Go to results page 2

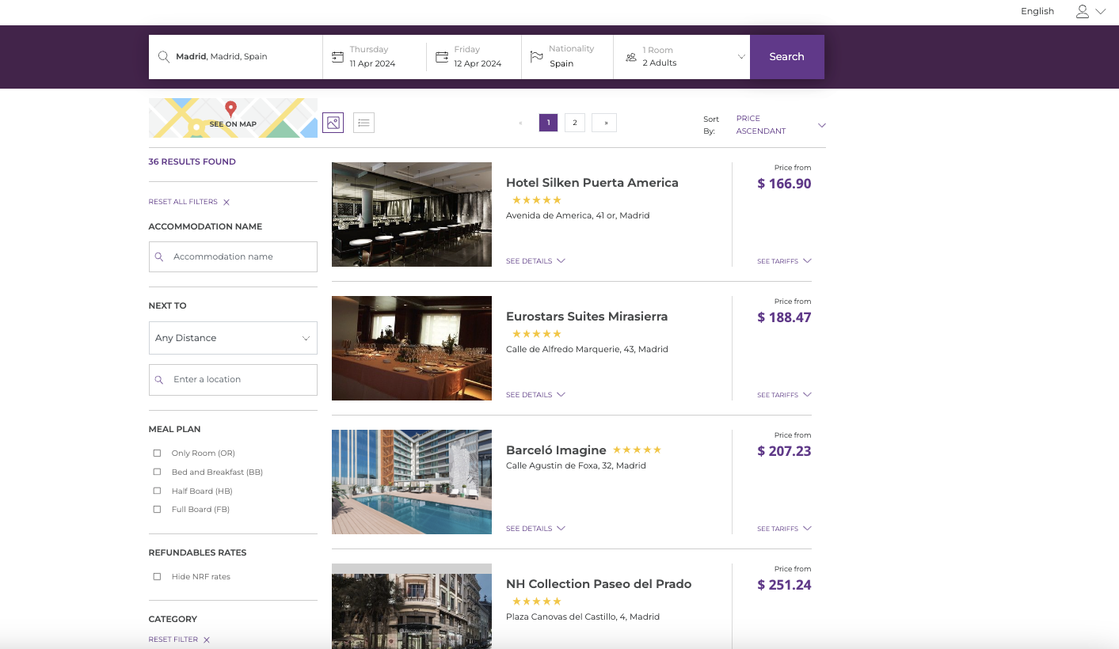click(x=575, y=123)
